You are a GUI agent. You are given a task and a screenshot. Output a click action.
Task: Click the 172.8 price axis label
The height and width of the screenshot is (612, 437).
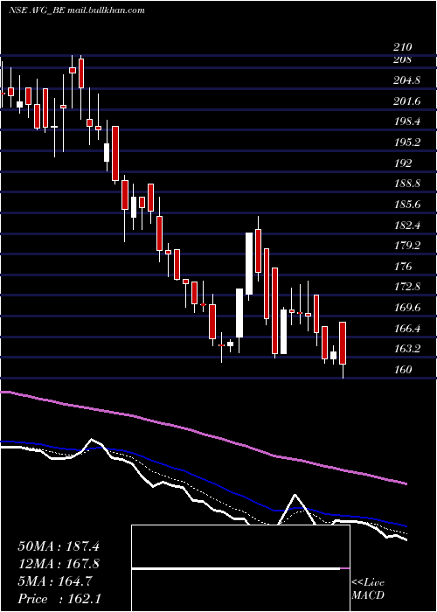click(x=406, y=287)
